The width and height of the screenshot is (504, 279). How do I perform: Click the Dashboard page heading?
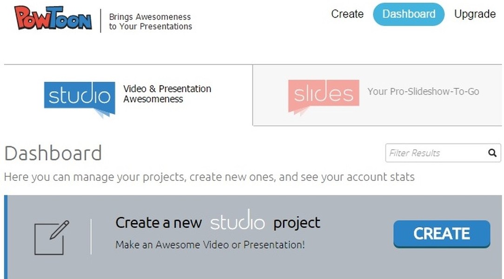coord(53,153)
